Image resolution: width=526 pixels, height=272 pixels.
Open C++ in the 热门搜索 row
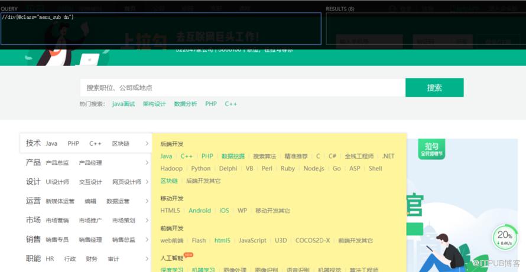[x=231, y=104]
